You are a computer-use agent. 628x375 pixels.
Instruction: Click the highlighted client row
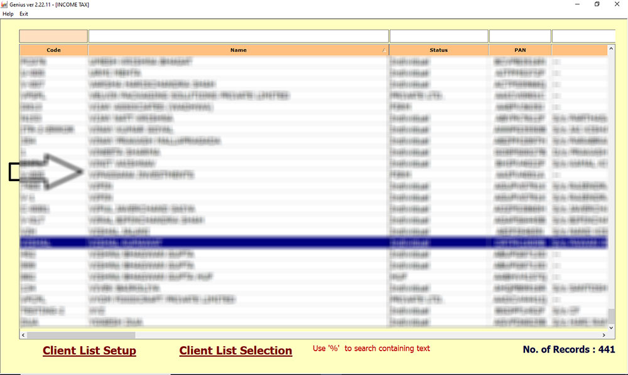251,241
